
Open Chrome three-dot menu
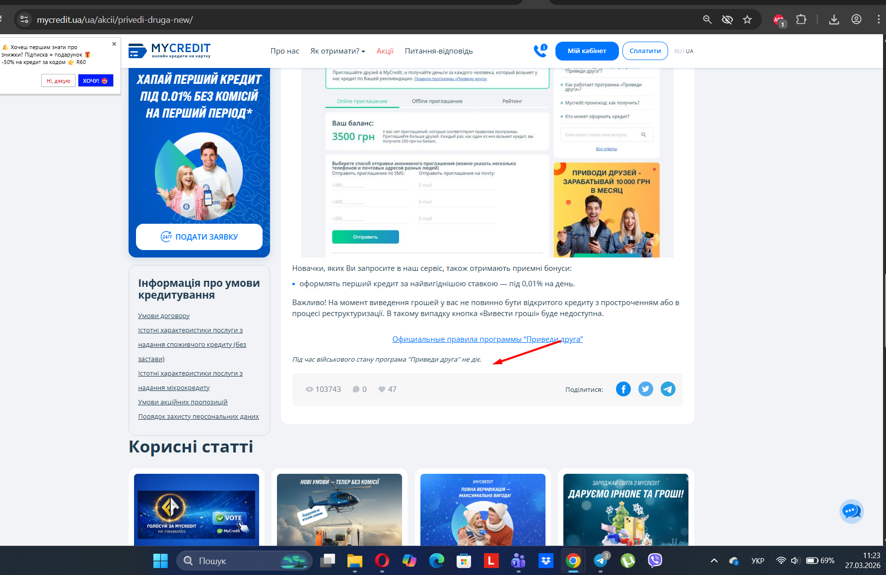[x=879, y=20]
